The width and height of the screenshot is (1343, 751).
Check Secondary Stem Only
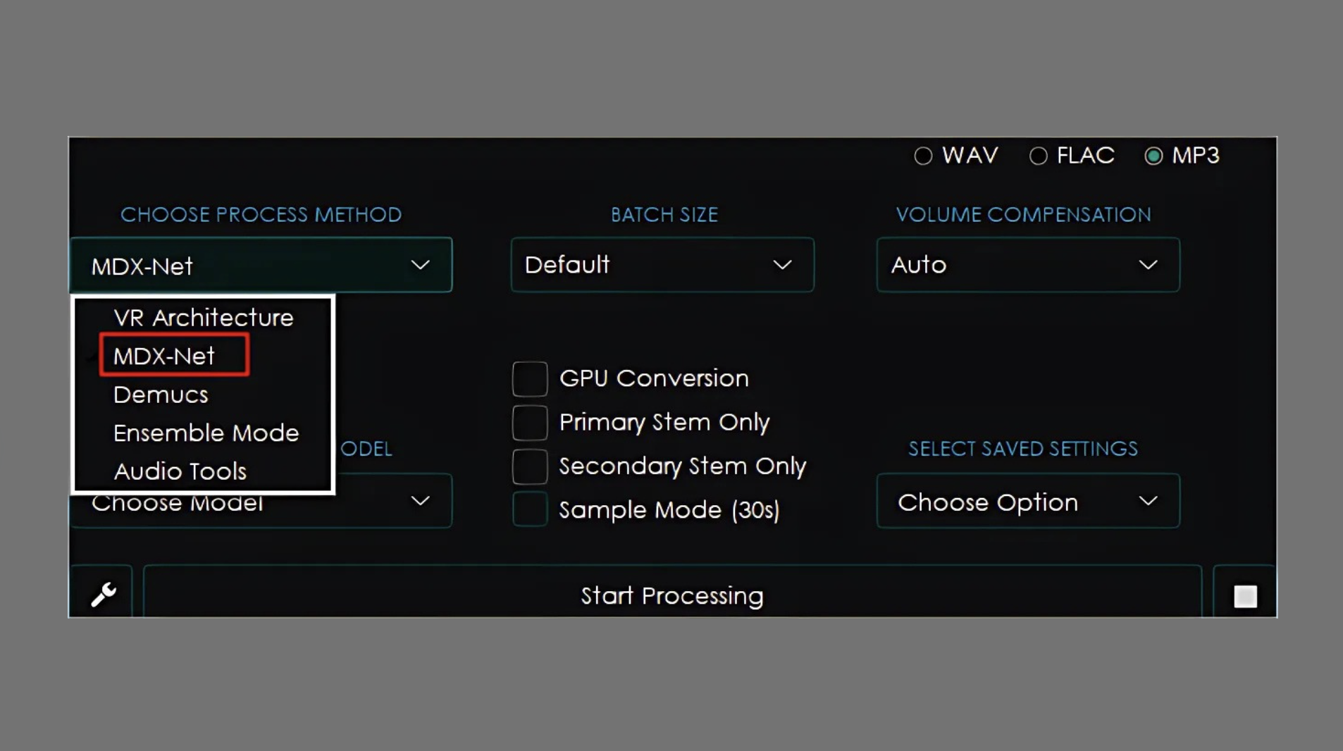[x=530, y=466]
